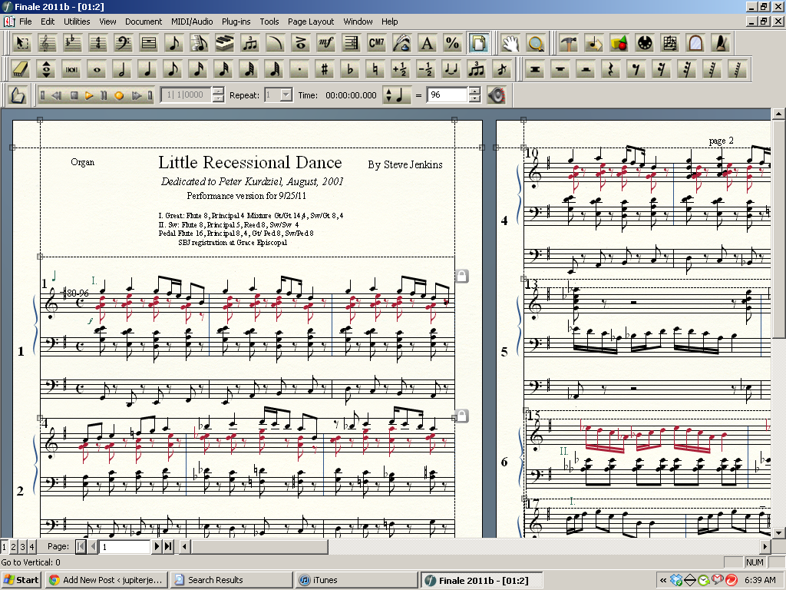Activate the Speedy Entry tool
The width and height of the screenshot is (786, 590).
[199, 44]
